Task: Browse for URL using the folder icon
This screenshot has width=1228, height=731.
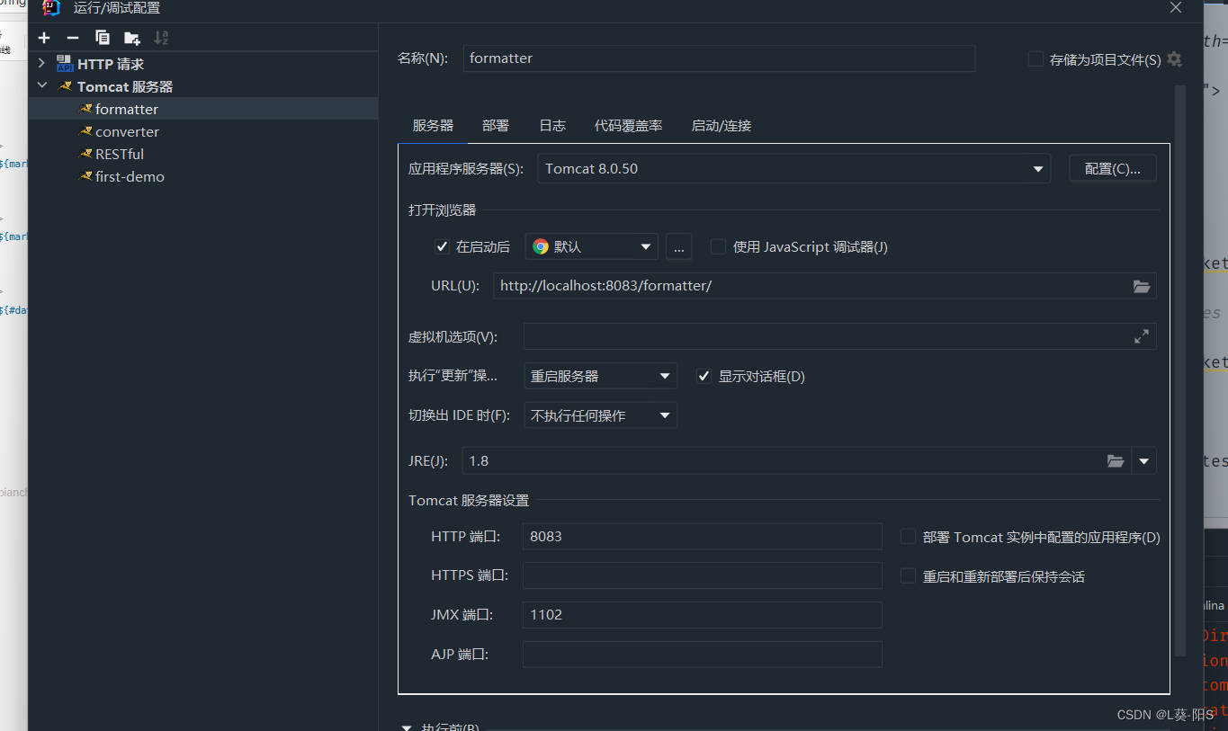Action: tap(1142, 286)
